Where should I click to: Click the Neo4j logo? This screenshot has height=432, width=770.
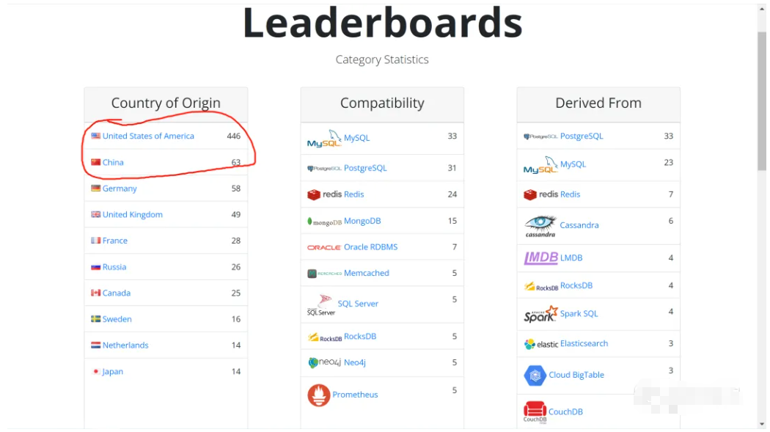coord(324,362)
